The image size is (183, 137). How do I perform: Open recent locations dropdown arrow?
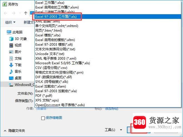[x=20, y=13]
